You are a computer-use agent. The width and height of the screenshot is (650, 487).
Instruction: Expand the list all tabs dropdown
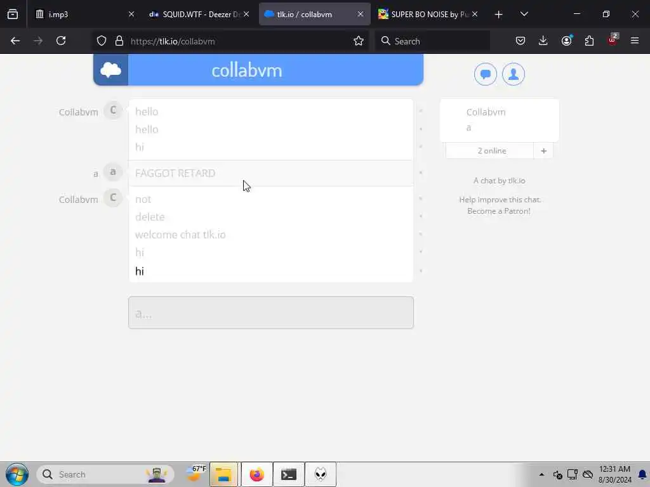[524, 14]
